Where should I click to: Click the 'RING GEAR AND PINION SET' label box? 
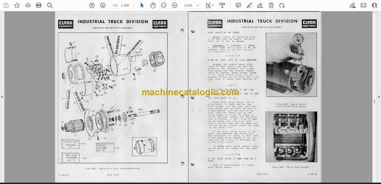pos(70,157)
